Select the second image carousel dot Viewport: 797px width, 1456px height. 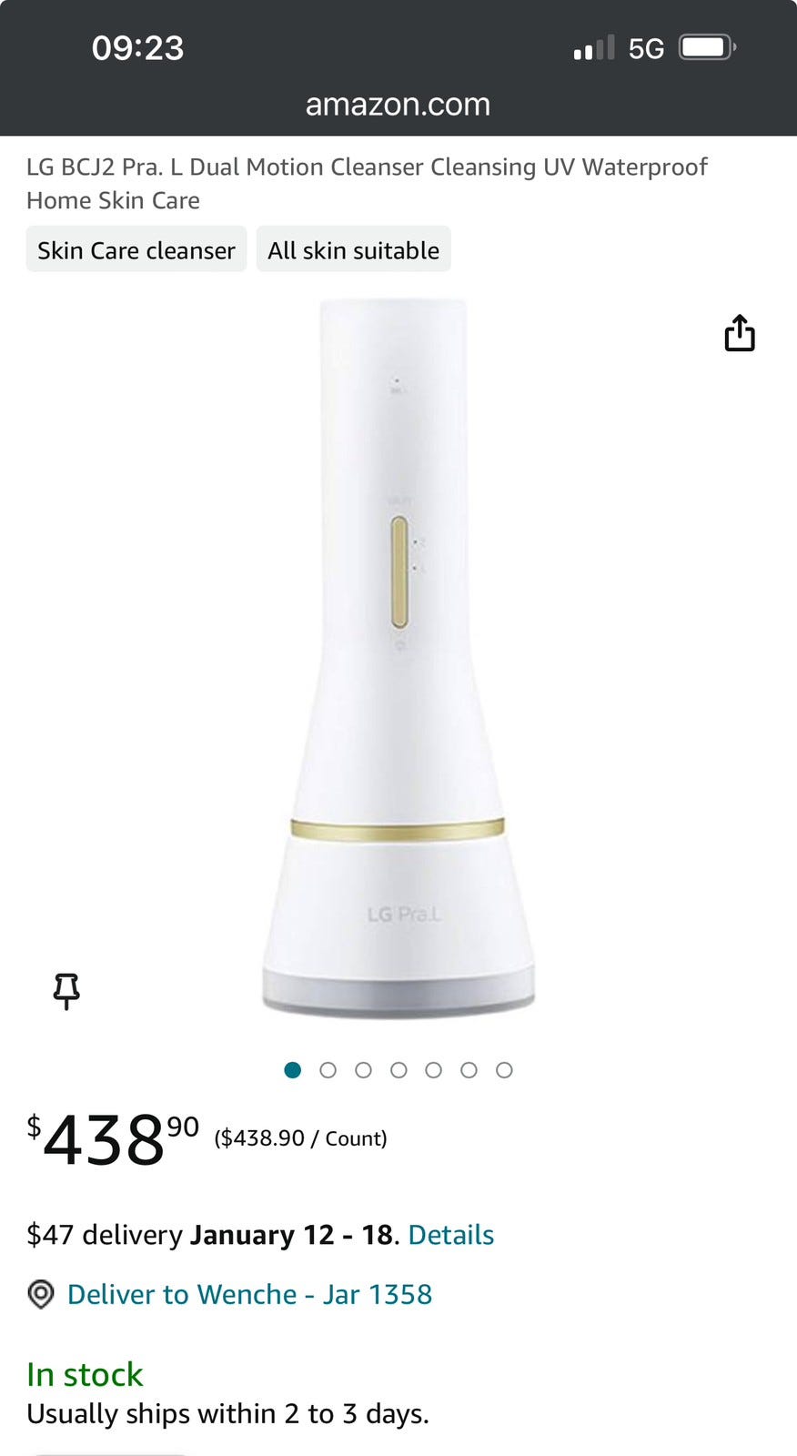click(328, 1070)
